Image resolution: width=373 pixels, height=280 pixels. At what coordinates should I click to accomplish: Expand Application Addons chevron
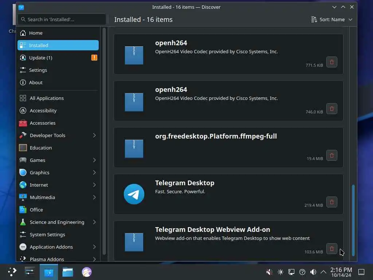(x=94, y=247)
